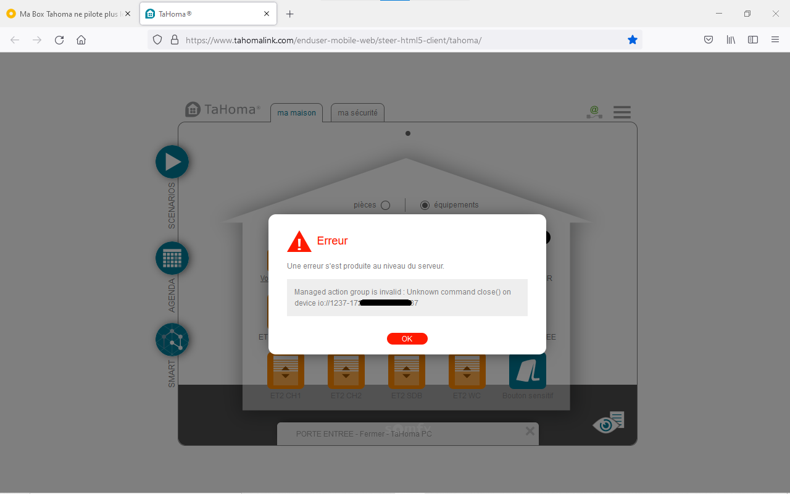Open the Pocket save icon
This screenshot has height=494, width=790.
[x=709, y=40]
